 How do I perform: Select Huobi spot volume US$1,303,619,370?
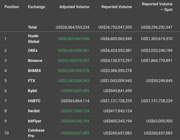(x=157, y=39)
